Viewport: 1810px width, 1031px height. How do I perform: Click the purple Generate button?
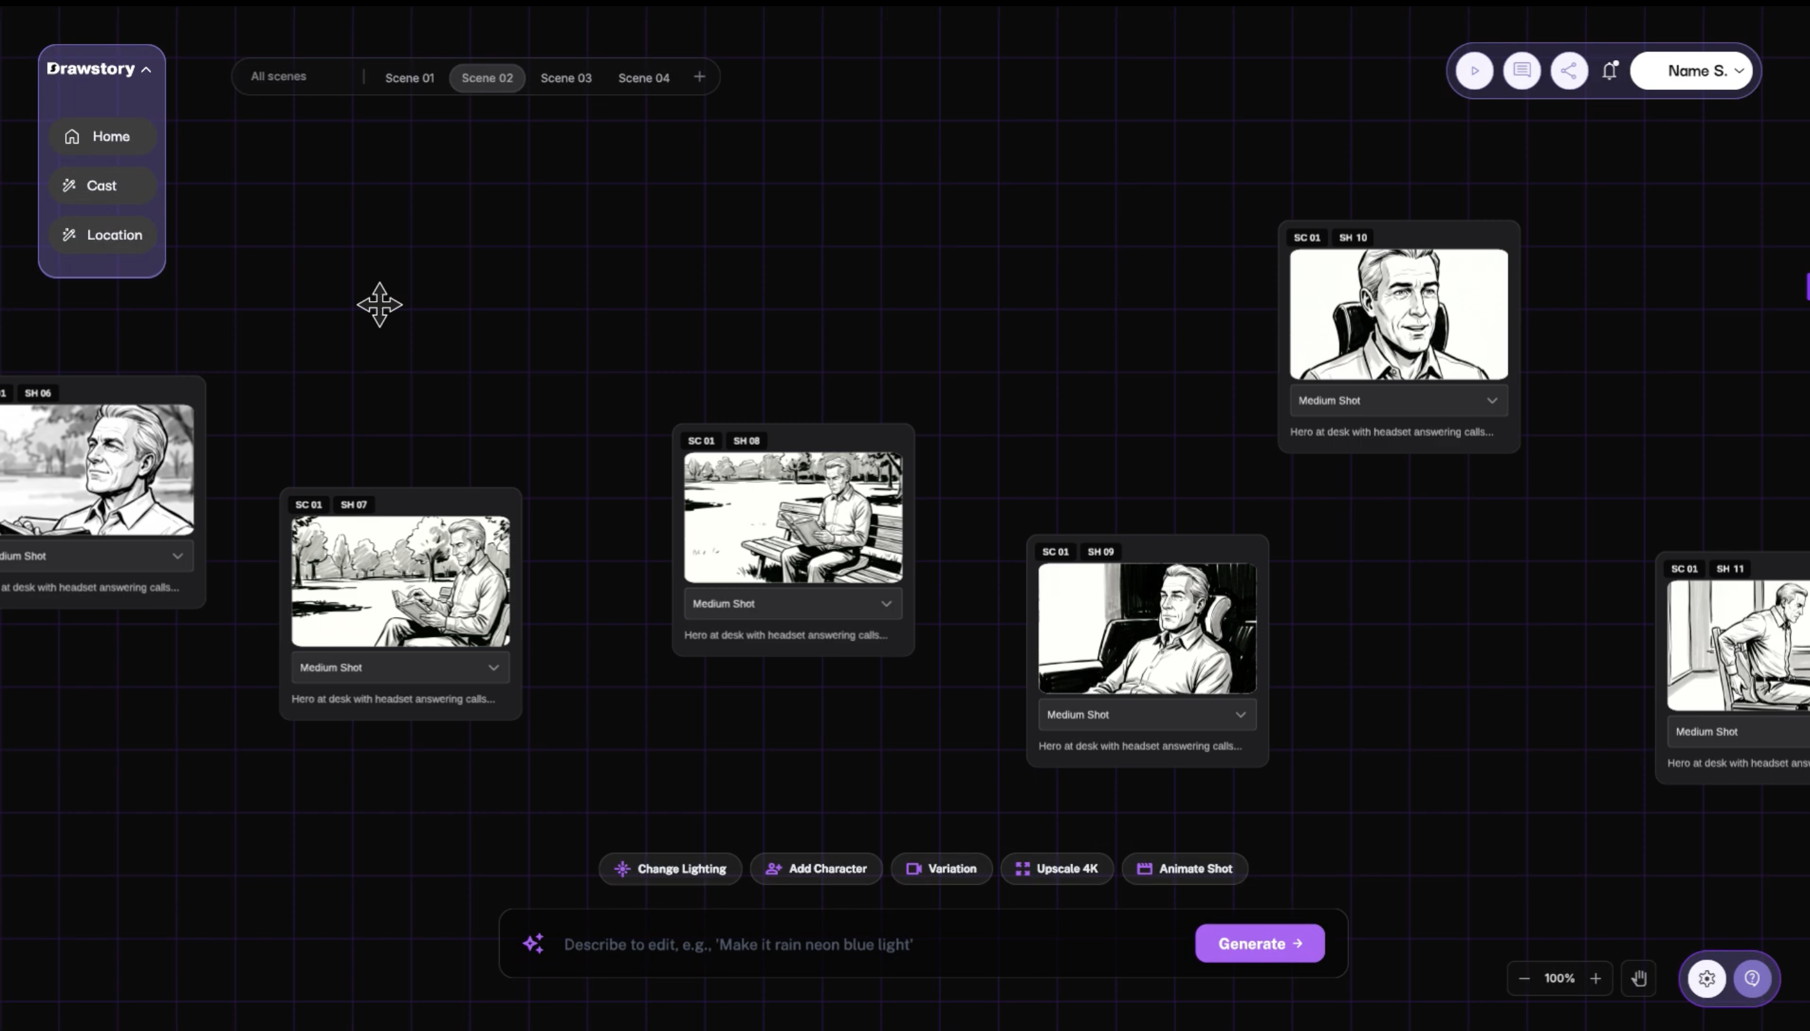(1260, 944)
